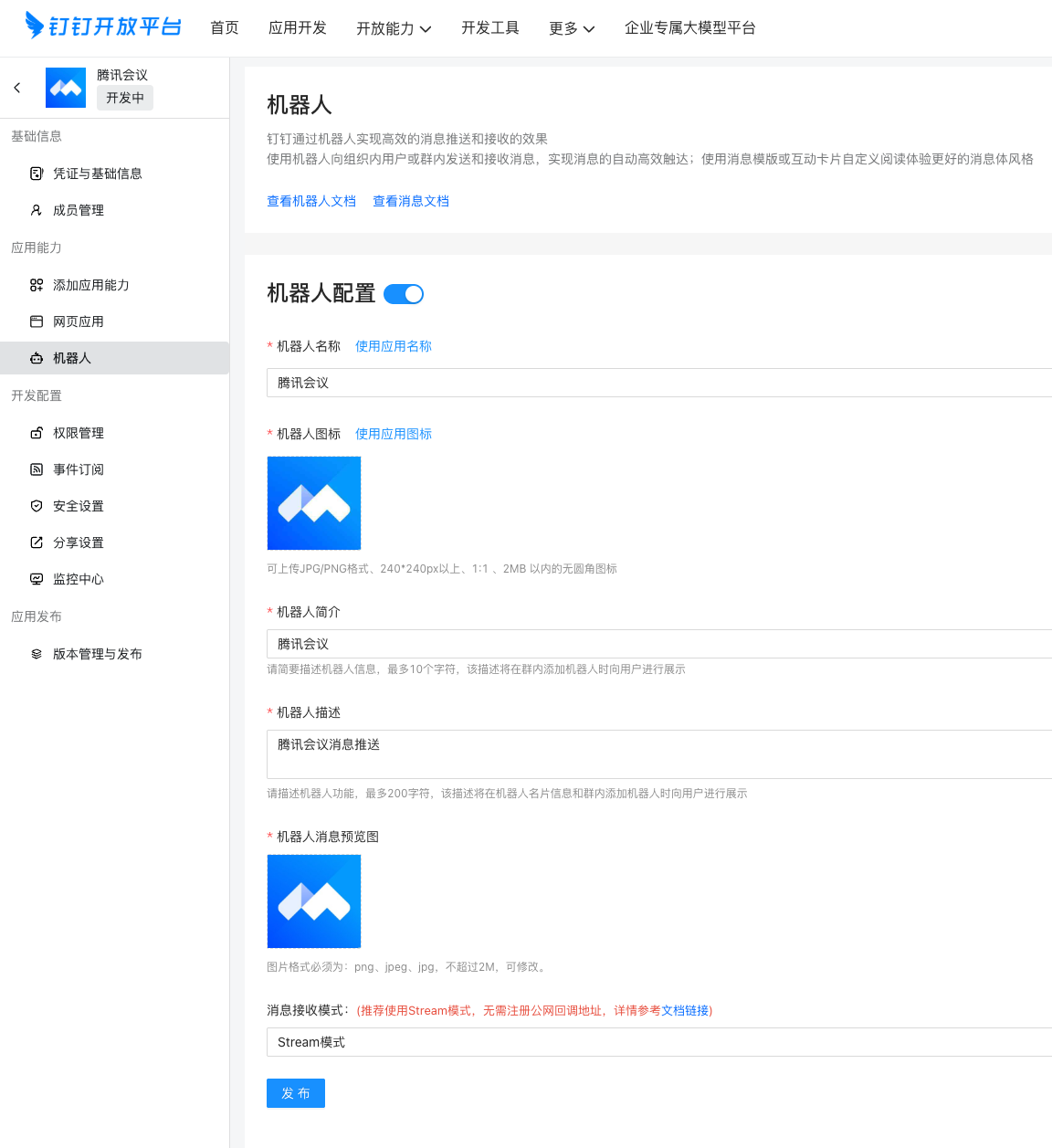The width and height of the screenshot is (1052, 1148).
Task: Open the 首页 nav item
Action: click(x=225, y=28)
